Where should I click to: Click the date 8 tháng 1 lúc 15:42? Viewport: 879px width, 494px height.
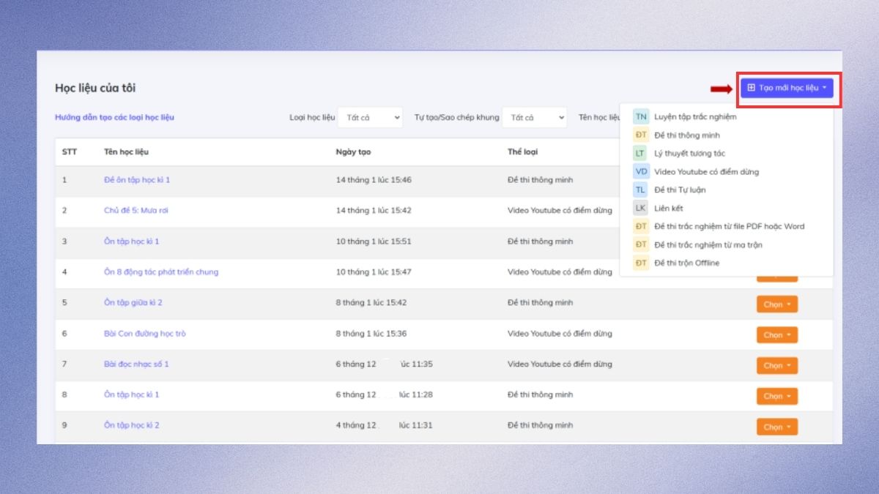point(371,302)
